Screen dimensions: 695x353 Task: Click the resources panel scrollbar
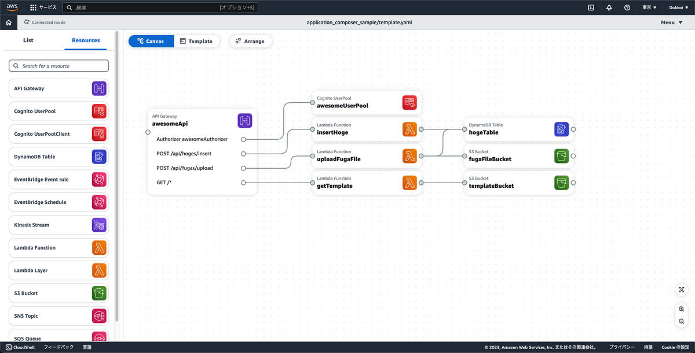click(116, 176)
